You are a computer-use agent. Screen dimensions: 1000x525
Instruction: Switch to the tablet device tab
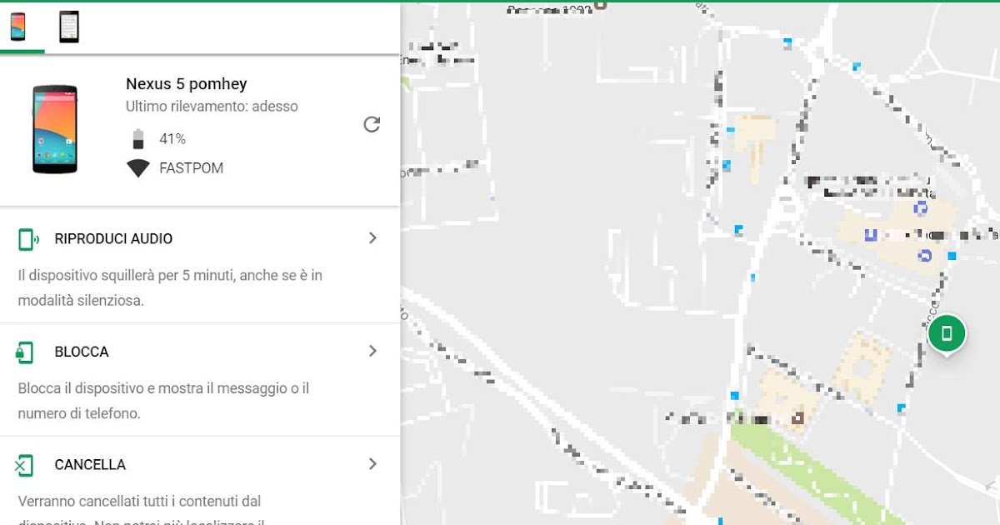68,27
